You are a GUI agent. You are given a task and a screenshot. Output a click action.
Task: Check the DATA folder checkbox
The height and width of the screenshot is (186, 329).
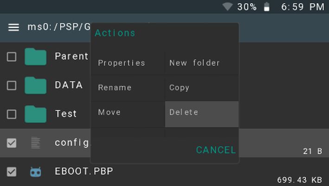pyautogui.click(x=12, y=85)
